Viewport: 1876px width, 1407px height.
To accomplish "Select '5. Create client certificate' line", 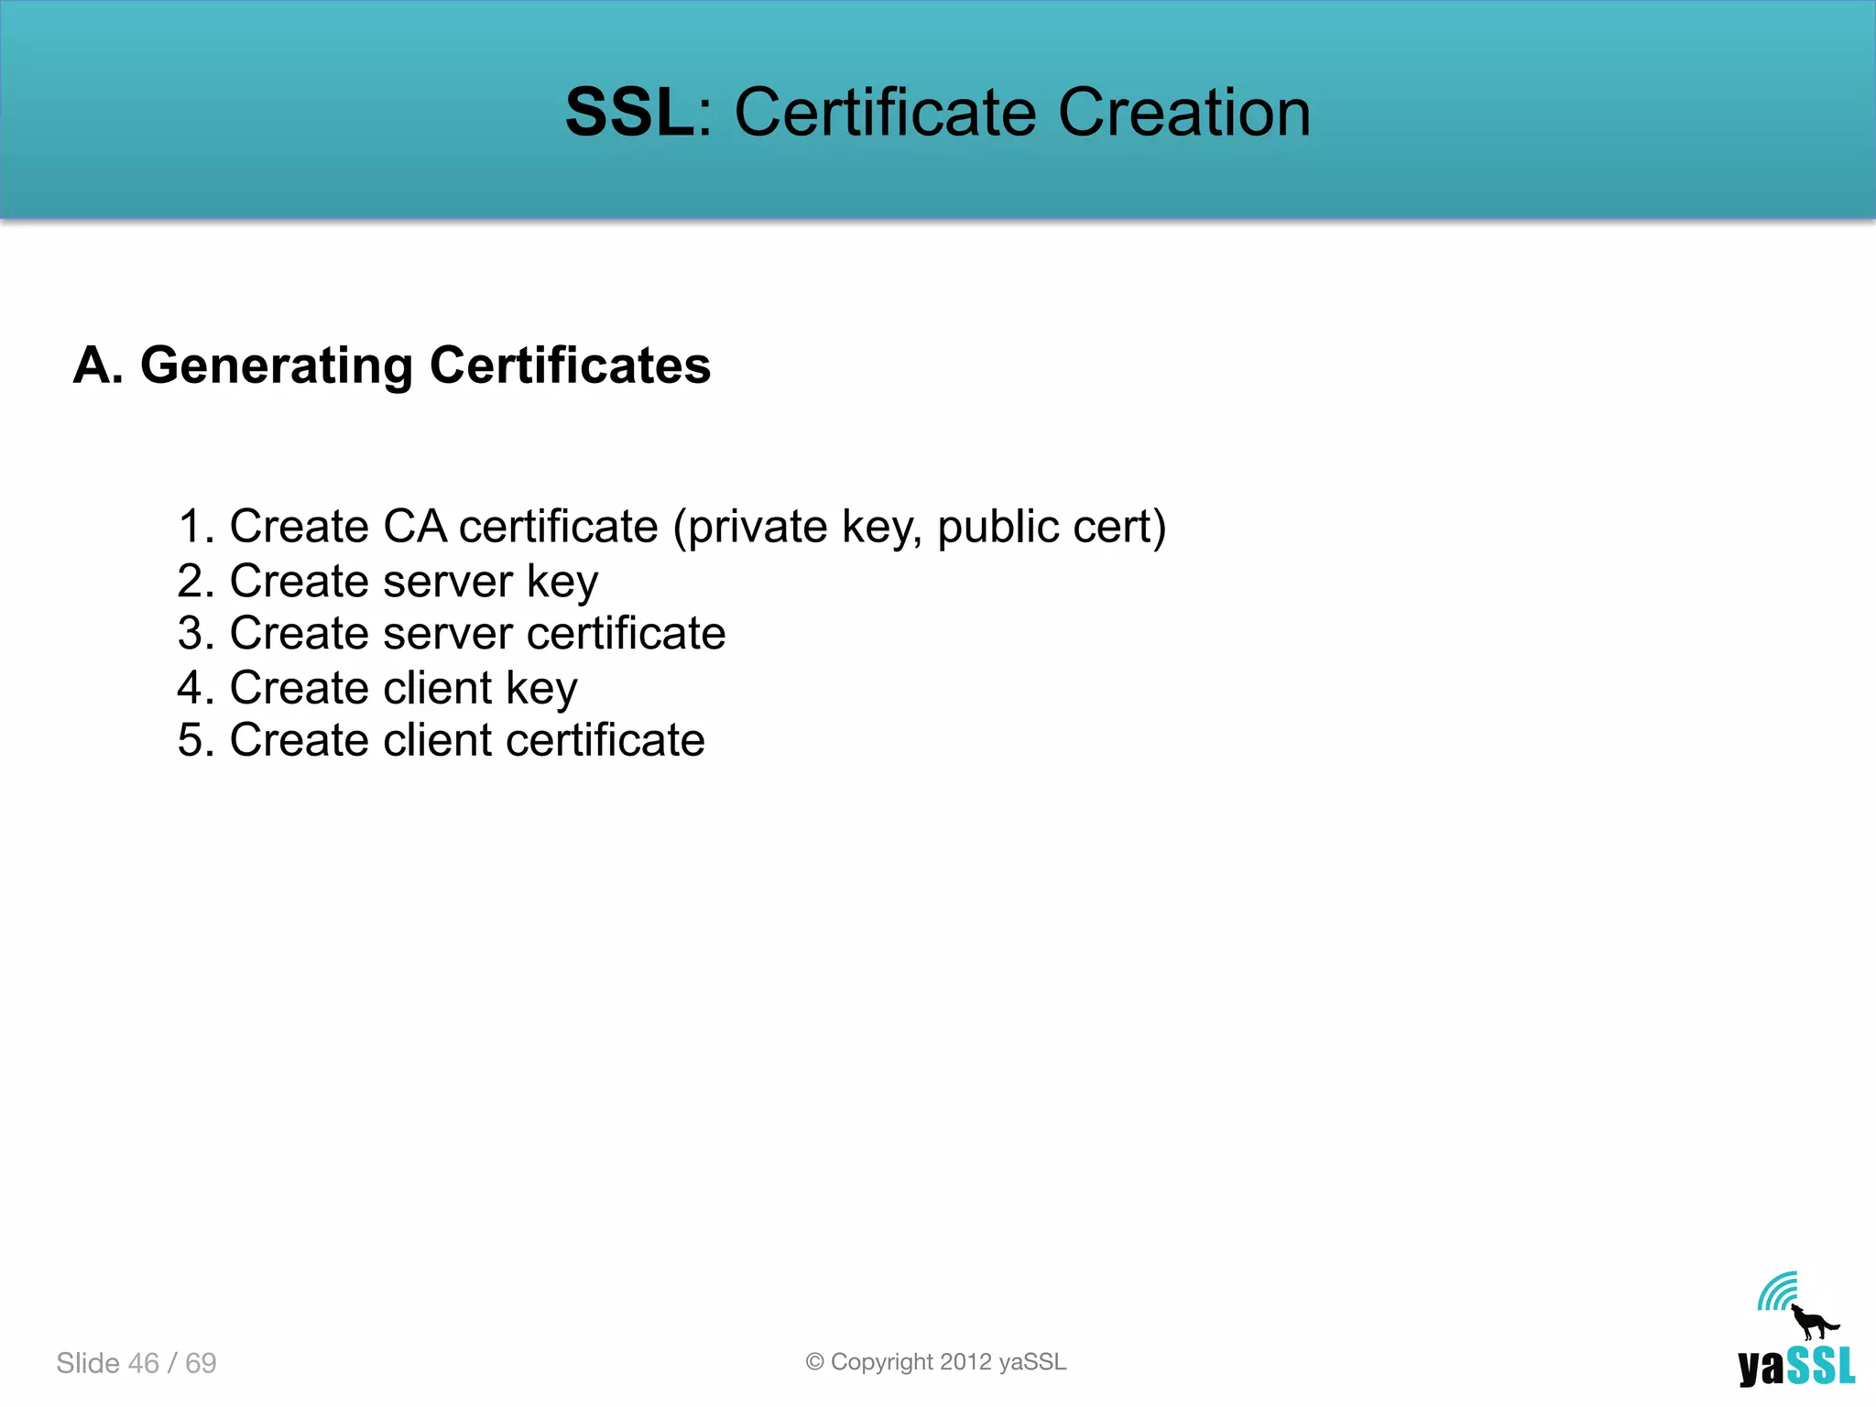I will pos(441,740).
